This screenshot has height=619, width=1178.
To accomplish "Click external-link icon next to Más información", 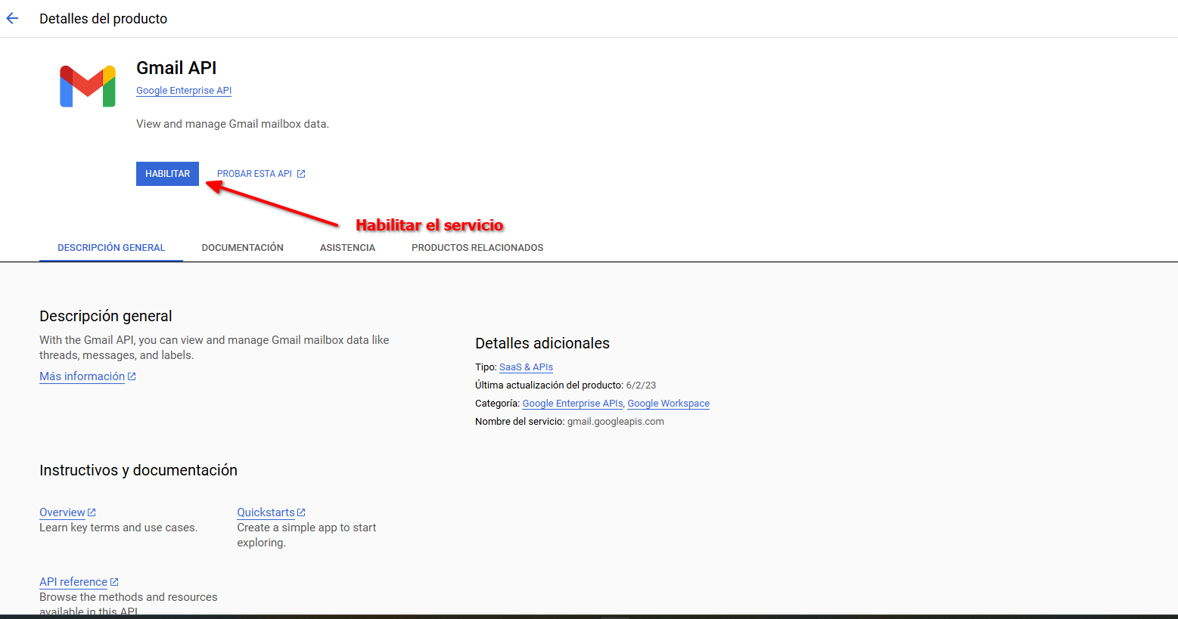I will click(x=132, y=376).
